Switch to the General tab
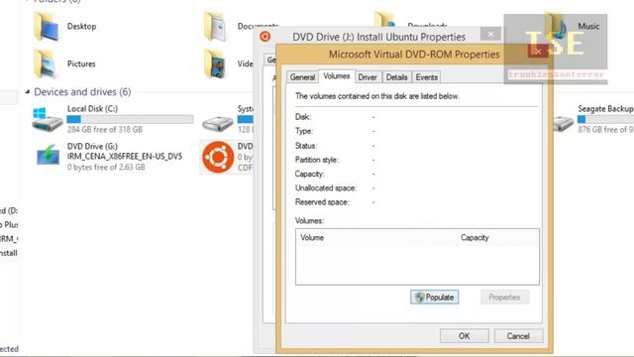Screen dimensions: 634x357 [x=302, y=77]
